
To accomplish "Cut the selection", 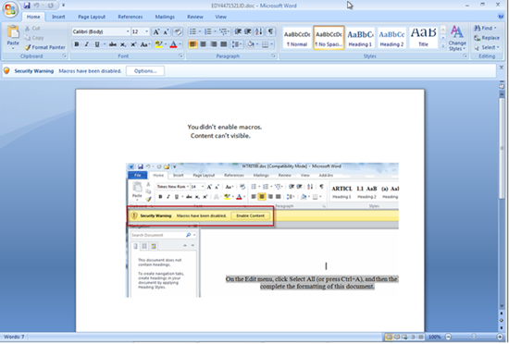I will pyautogui.click(x=32, y=29).
